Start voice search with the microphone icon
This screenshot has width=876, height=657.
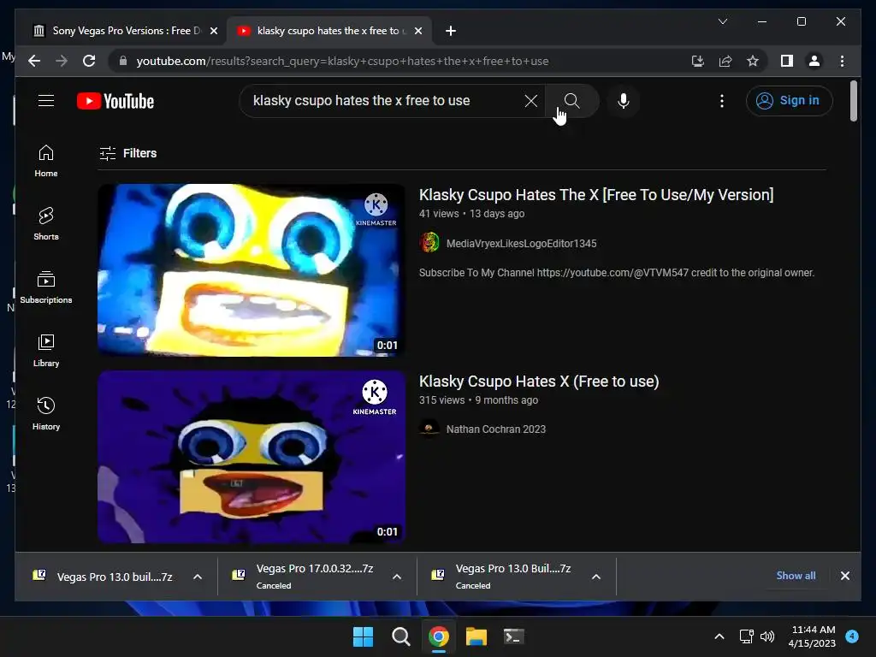(x=624, y=101)
